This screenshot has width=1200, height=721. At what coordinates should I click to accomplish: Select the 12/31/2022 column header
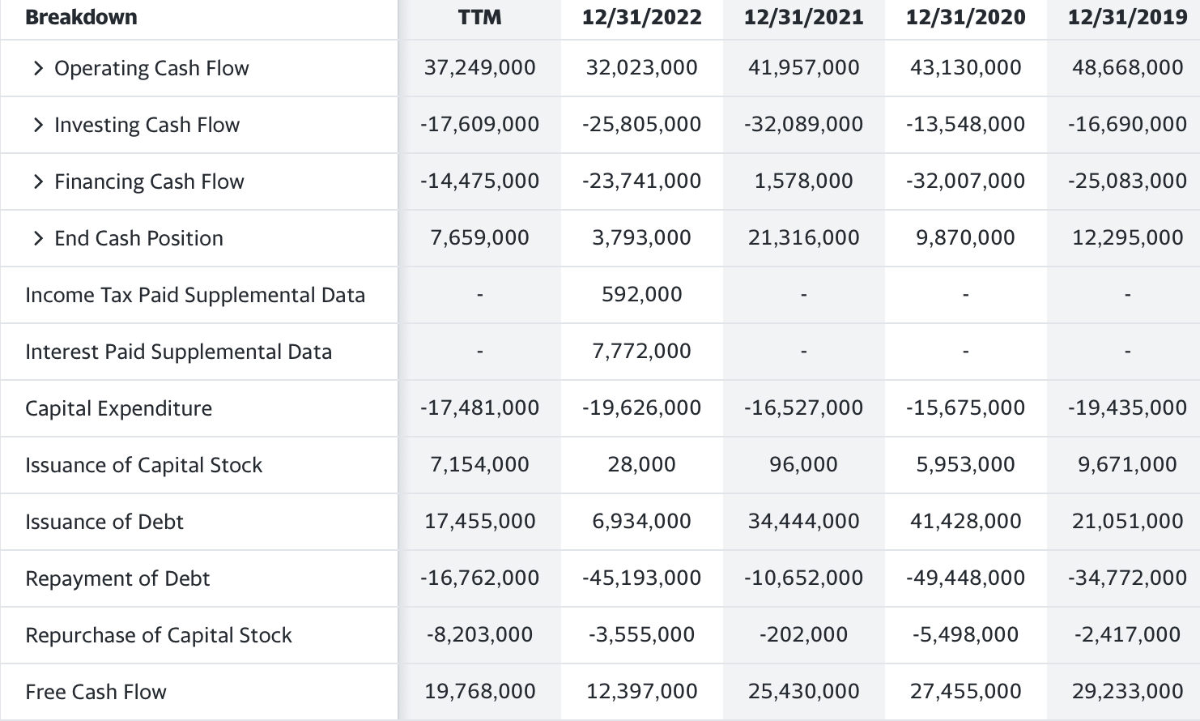641,17
